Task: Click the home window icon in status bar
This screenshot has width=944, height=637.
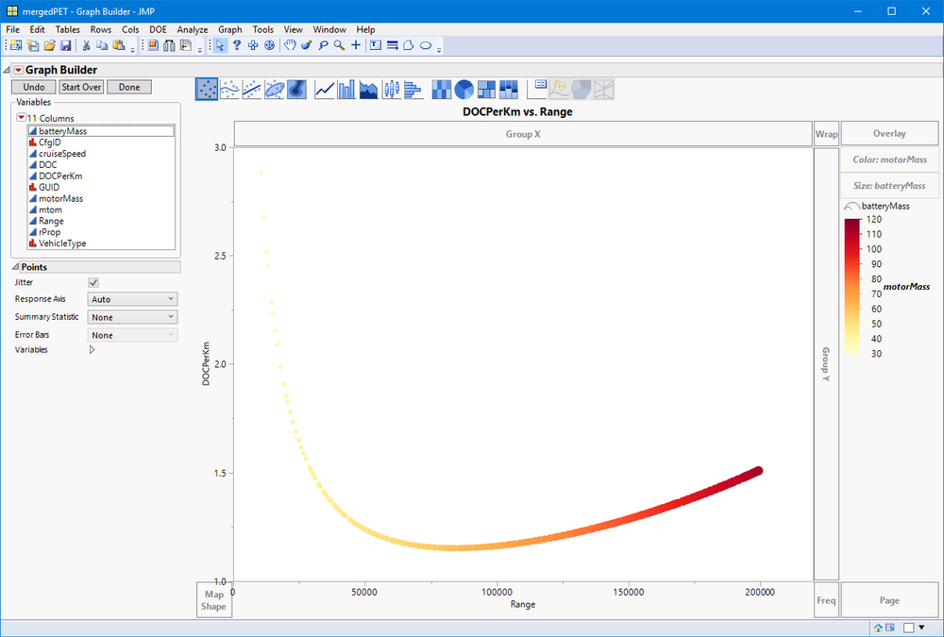Action: point(878,628)
